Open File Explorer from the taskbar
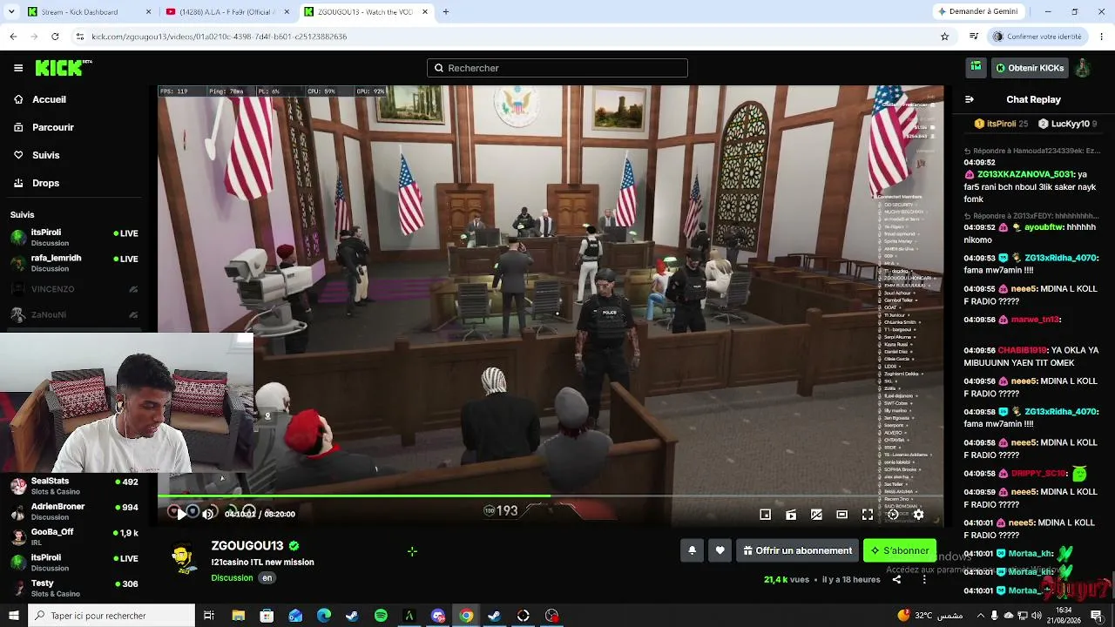 point(238,616)
